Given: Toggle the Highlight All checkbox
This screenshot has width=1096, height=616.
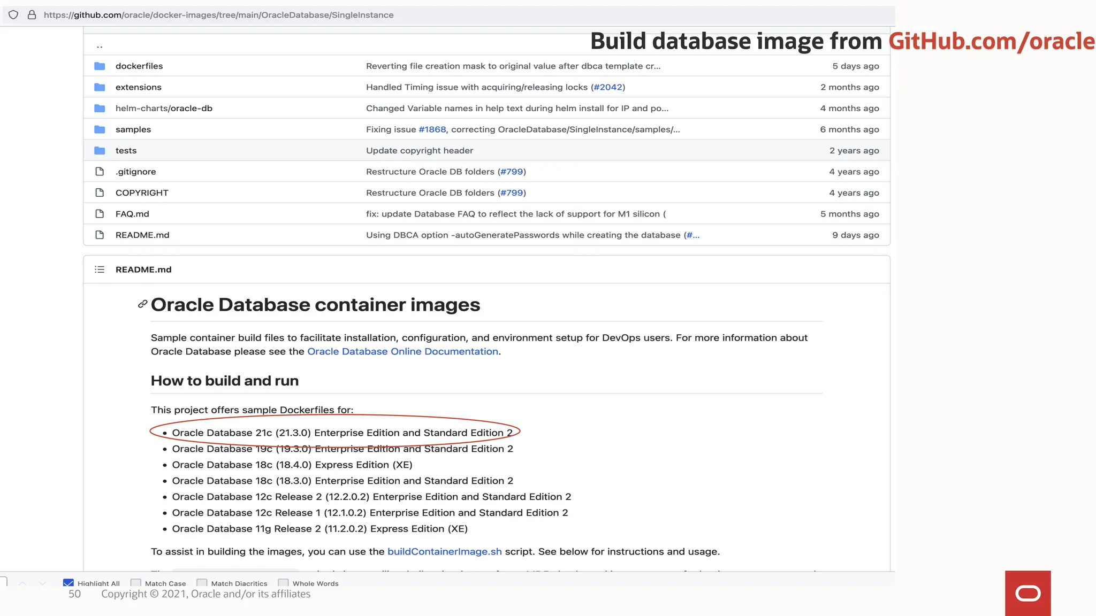Looking at the screenshot, I should (68, 583).
